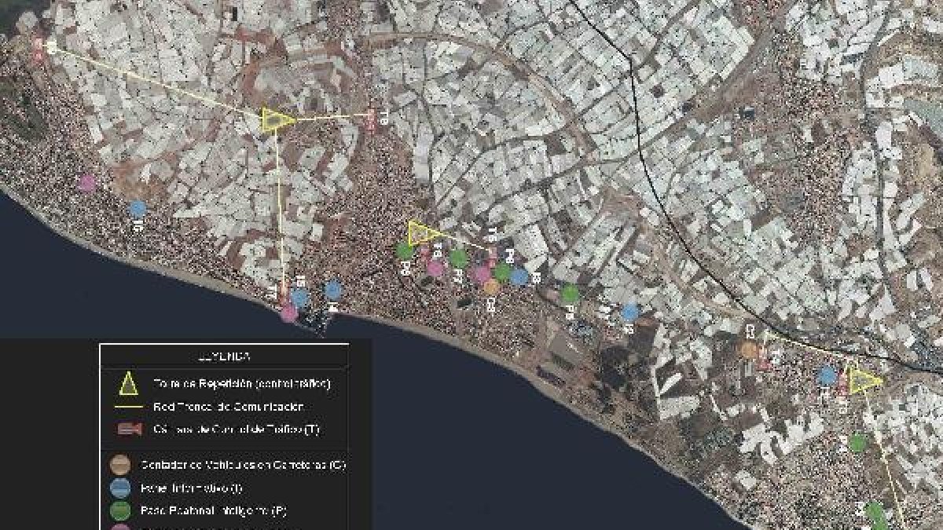Click the yellow triangle symbol in the legend
The width and height of the screenshot is (943, 530).
(128, 383)
